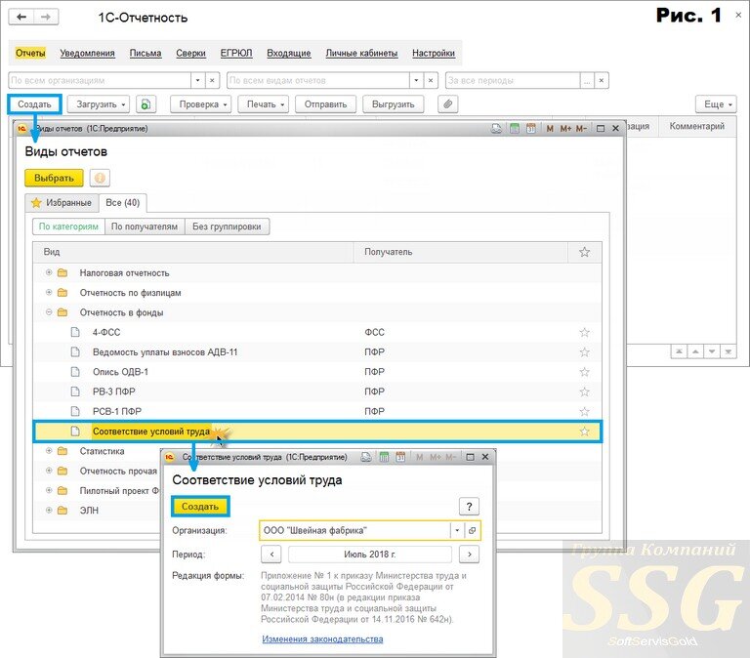Click the green refresh document icon in toolbar
This screenshot has height=658, width=750.
point(146,104)
